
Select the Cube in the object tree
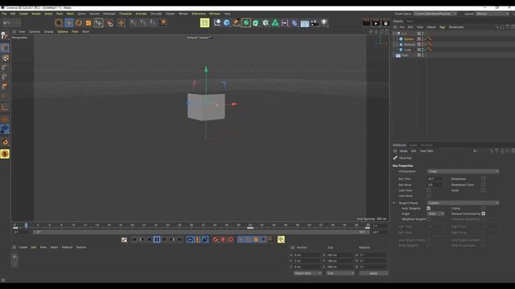408,50
